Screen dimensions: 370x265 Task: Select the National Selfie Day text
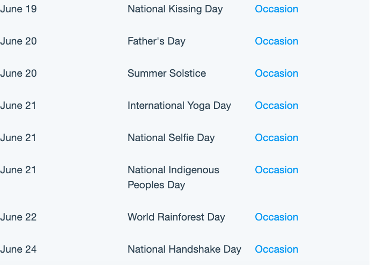(171, 138)
